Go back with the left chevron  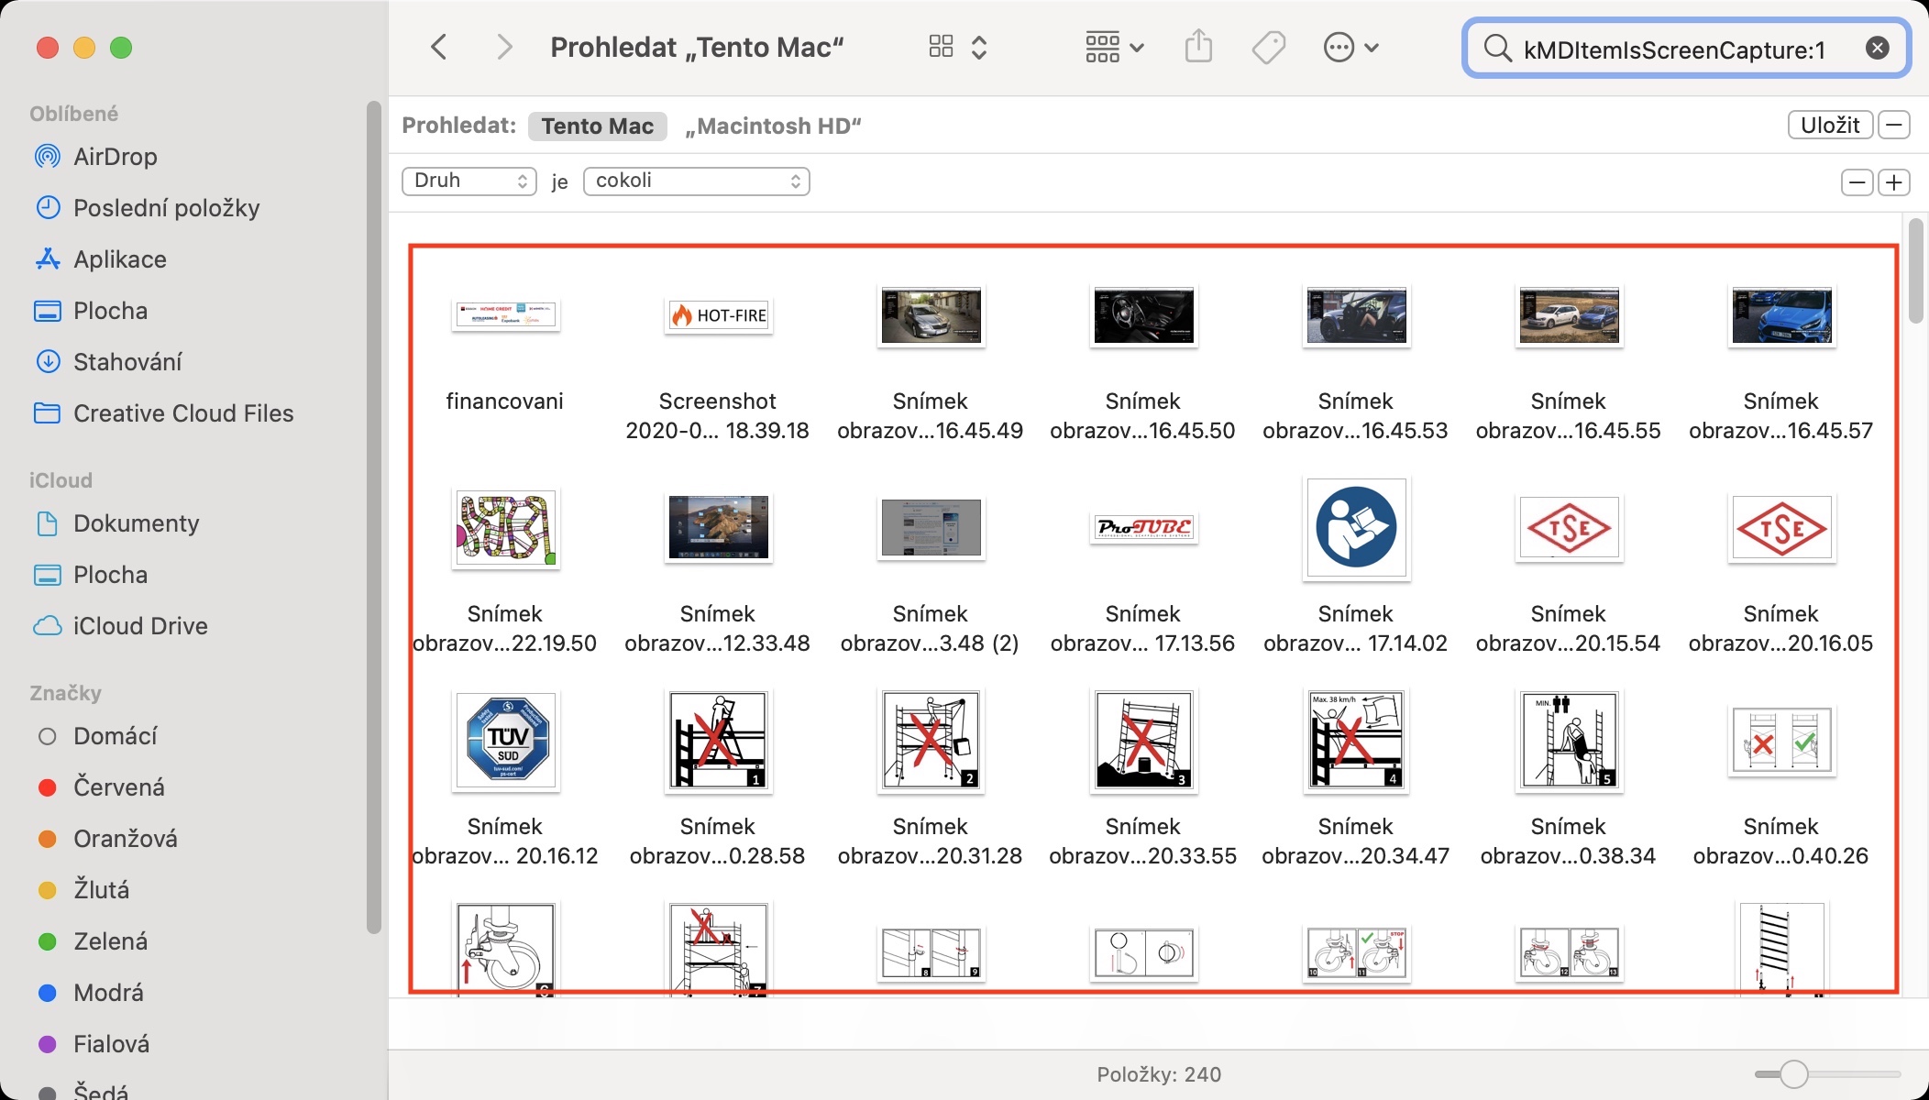[439, 47]
